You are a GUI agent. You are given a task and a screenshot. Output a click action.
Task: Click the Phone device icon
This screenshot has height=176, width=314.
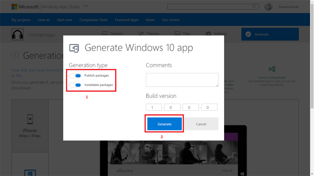[x=30, y=119]
